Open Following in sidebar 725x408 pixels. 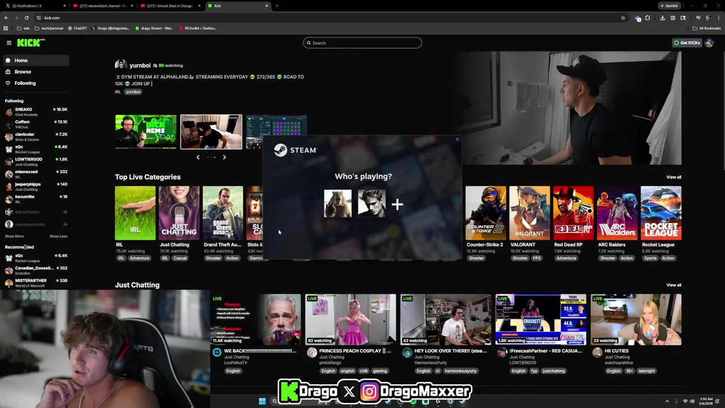[x=35, y=83]
